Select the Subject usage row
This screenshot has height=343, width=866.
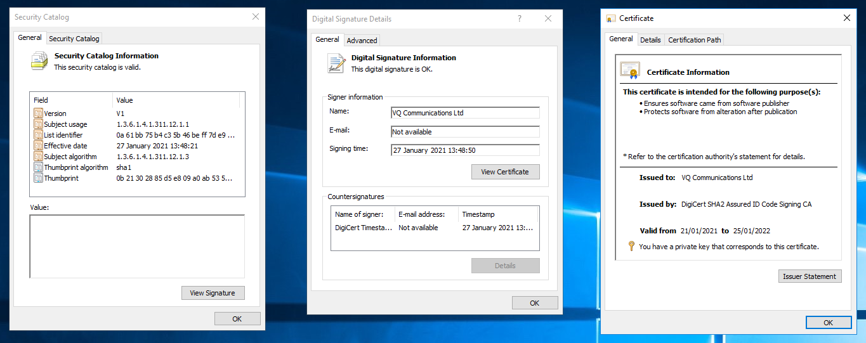(136, 124)
